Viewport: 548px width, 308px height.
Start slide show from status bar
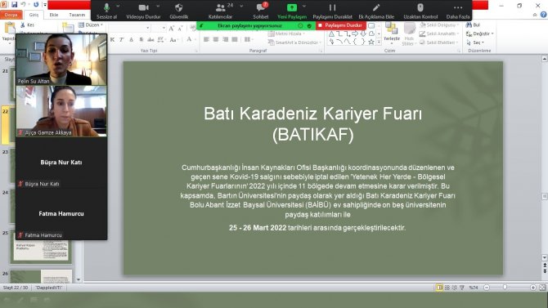click(462, 288)
